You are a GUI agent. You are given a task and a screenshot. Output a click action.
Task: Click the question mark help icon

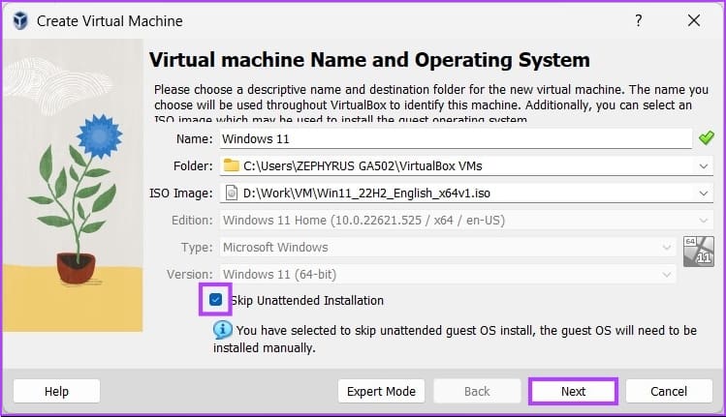[x=639, y=20]
